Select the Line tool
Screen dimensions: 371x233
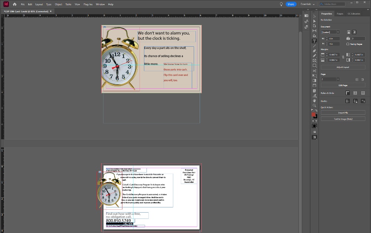click(x=314, y=46)
